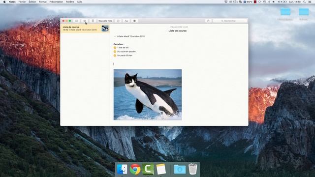
Task: Toggle the folders sidebar button in Notes toolbar
Action: pyautogui.click(x=76, y=21)
